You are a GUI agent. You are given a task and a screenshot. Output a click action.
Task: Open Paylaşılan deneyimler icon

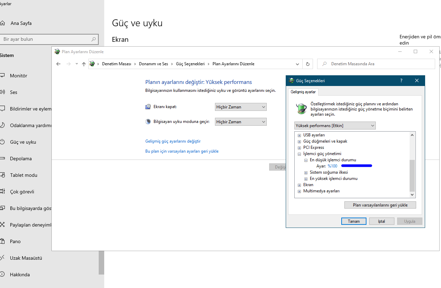click(2, 225)
